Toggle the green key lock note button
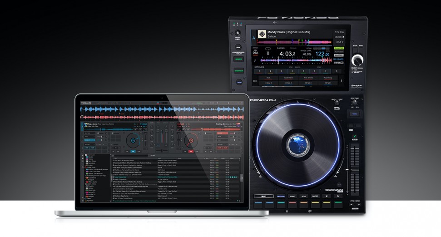This screenshot has width=441, height=237. [355, 136]
